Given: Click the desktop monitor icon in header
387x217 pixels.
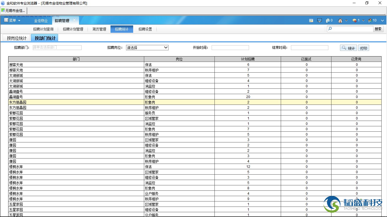Looking at the screenshot, I should tap(320, 21).
